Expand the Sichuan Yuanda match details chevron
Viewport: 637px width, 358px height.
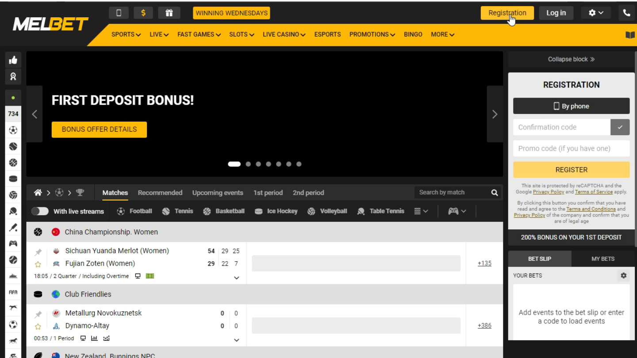click(236, 278)
